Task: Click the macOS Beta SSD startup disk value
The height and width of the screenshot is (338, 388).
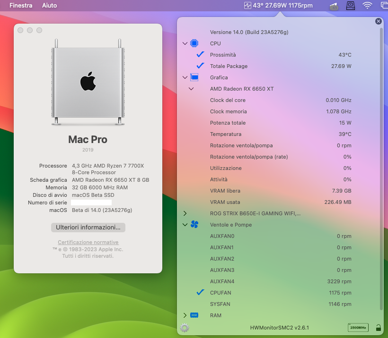Action: [93, 195]
